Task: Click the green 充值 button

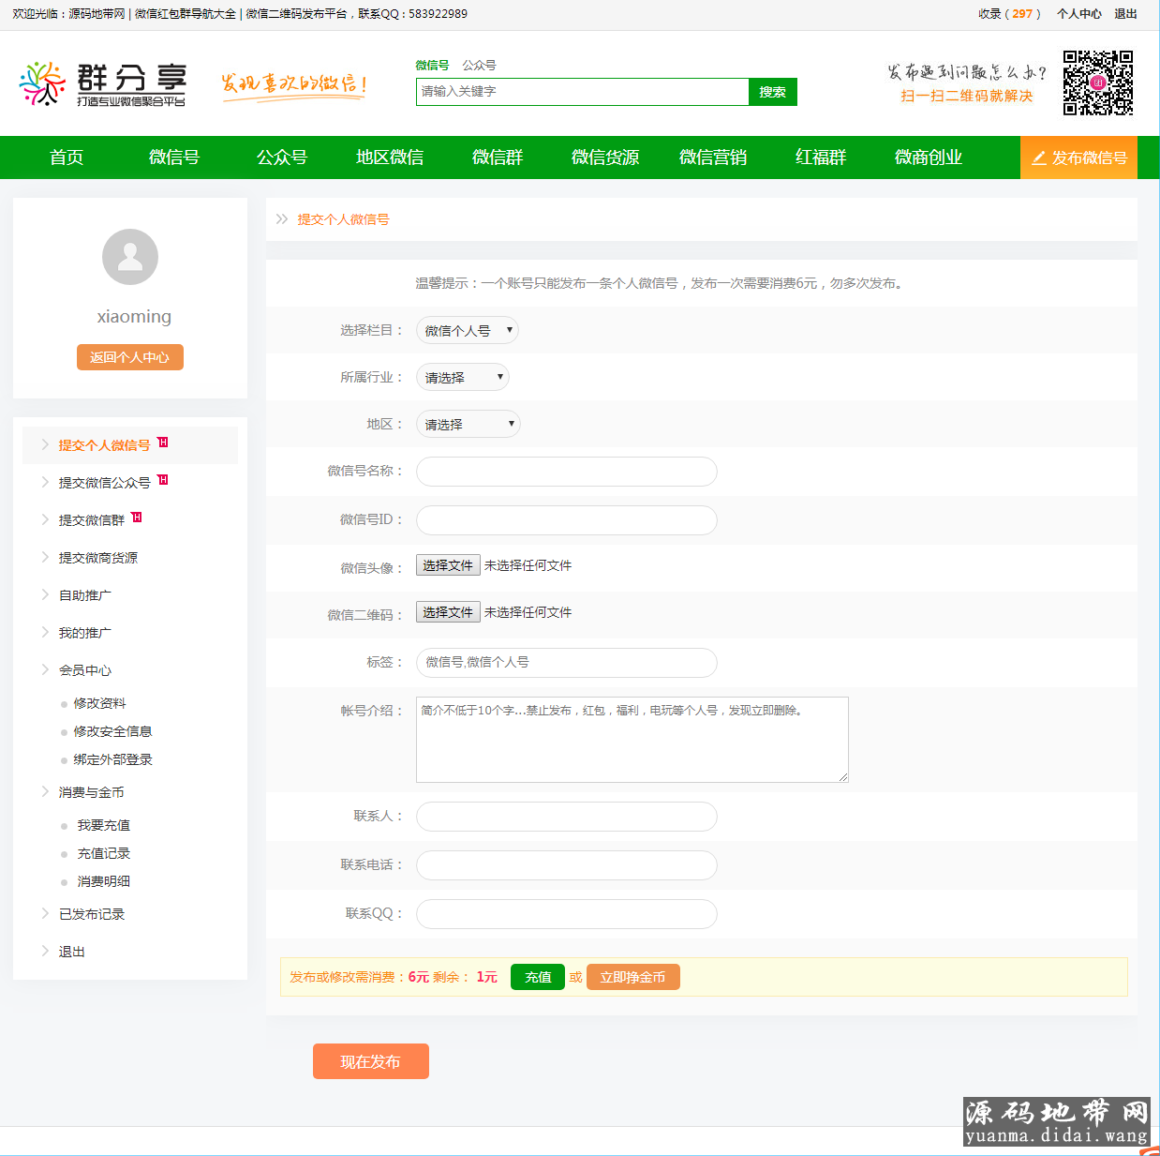Action: pos(538,977)
